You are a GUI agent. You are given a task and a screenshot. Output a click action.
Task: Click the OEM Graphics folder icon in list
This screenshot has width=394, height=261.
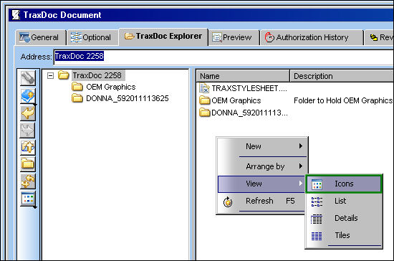pos(205,100)
